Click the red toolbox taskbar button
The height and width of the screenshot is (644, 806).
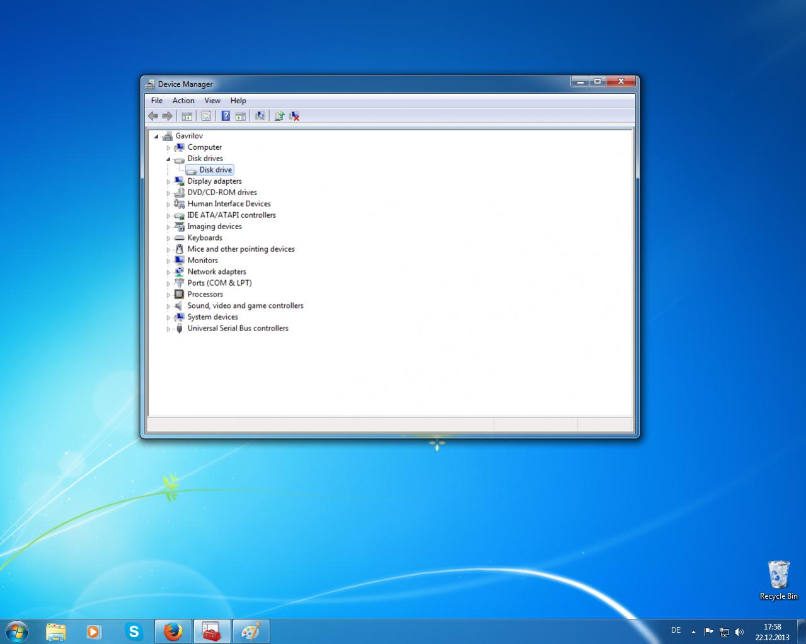click(x=212, y=631)
